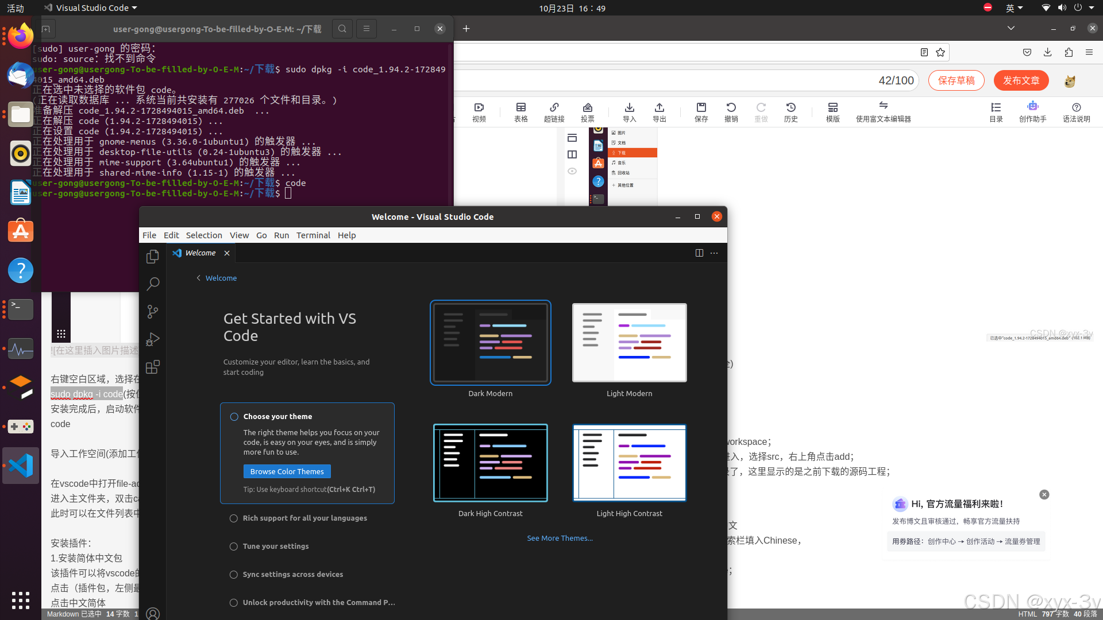Show applications grid in the dock
Viewport: 1103px width, 620px height.
point(21,600)
